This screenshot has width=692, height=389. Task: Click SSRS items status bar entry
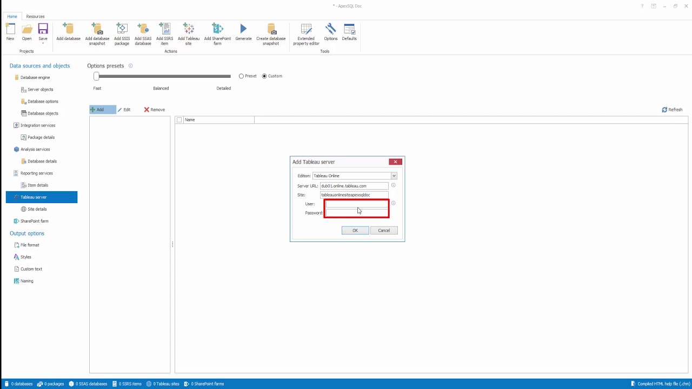click(x=127, y=384)
